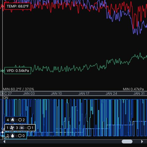Click the fan icon for port 1

click(x=12, y=128)
